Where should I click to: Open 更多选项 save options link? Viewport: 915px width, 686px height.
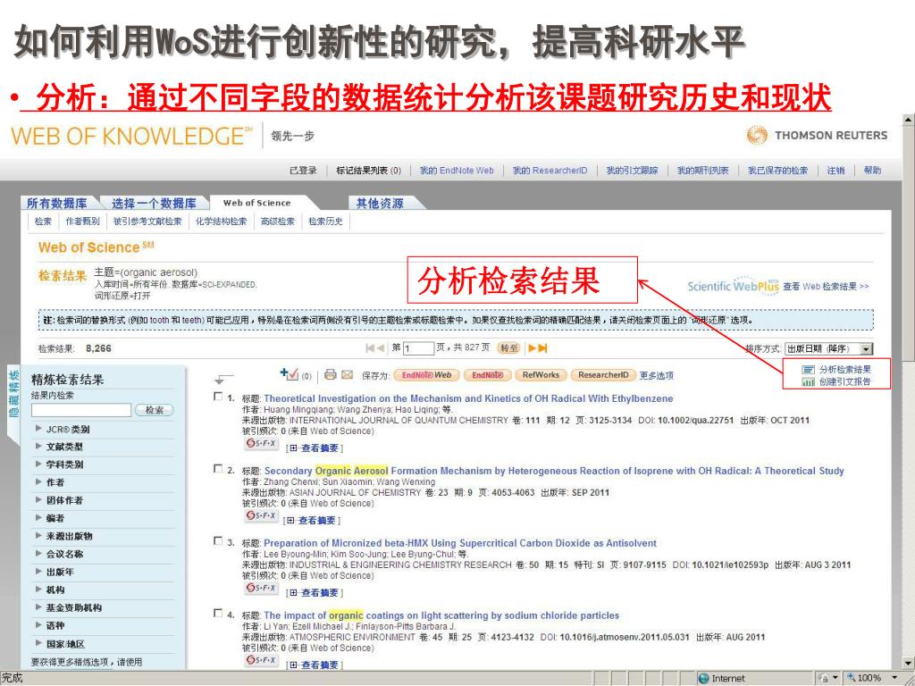pos(657,376)
